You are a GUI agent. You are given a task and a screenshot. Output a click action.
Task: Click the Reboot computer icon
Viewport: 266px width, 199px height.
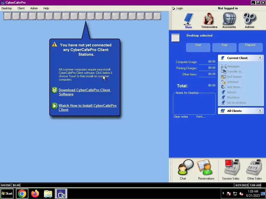[223, 92]
